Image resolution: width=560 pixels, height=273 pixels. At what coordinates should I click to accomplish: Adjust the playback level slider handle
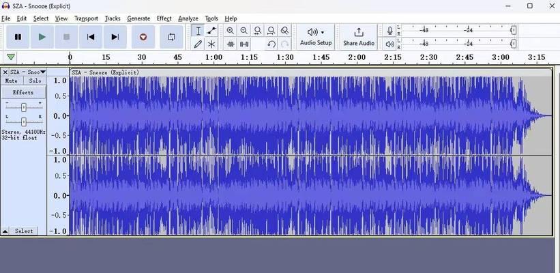(x=513, y=44)
